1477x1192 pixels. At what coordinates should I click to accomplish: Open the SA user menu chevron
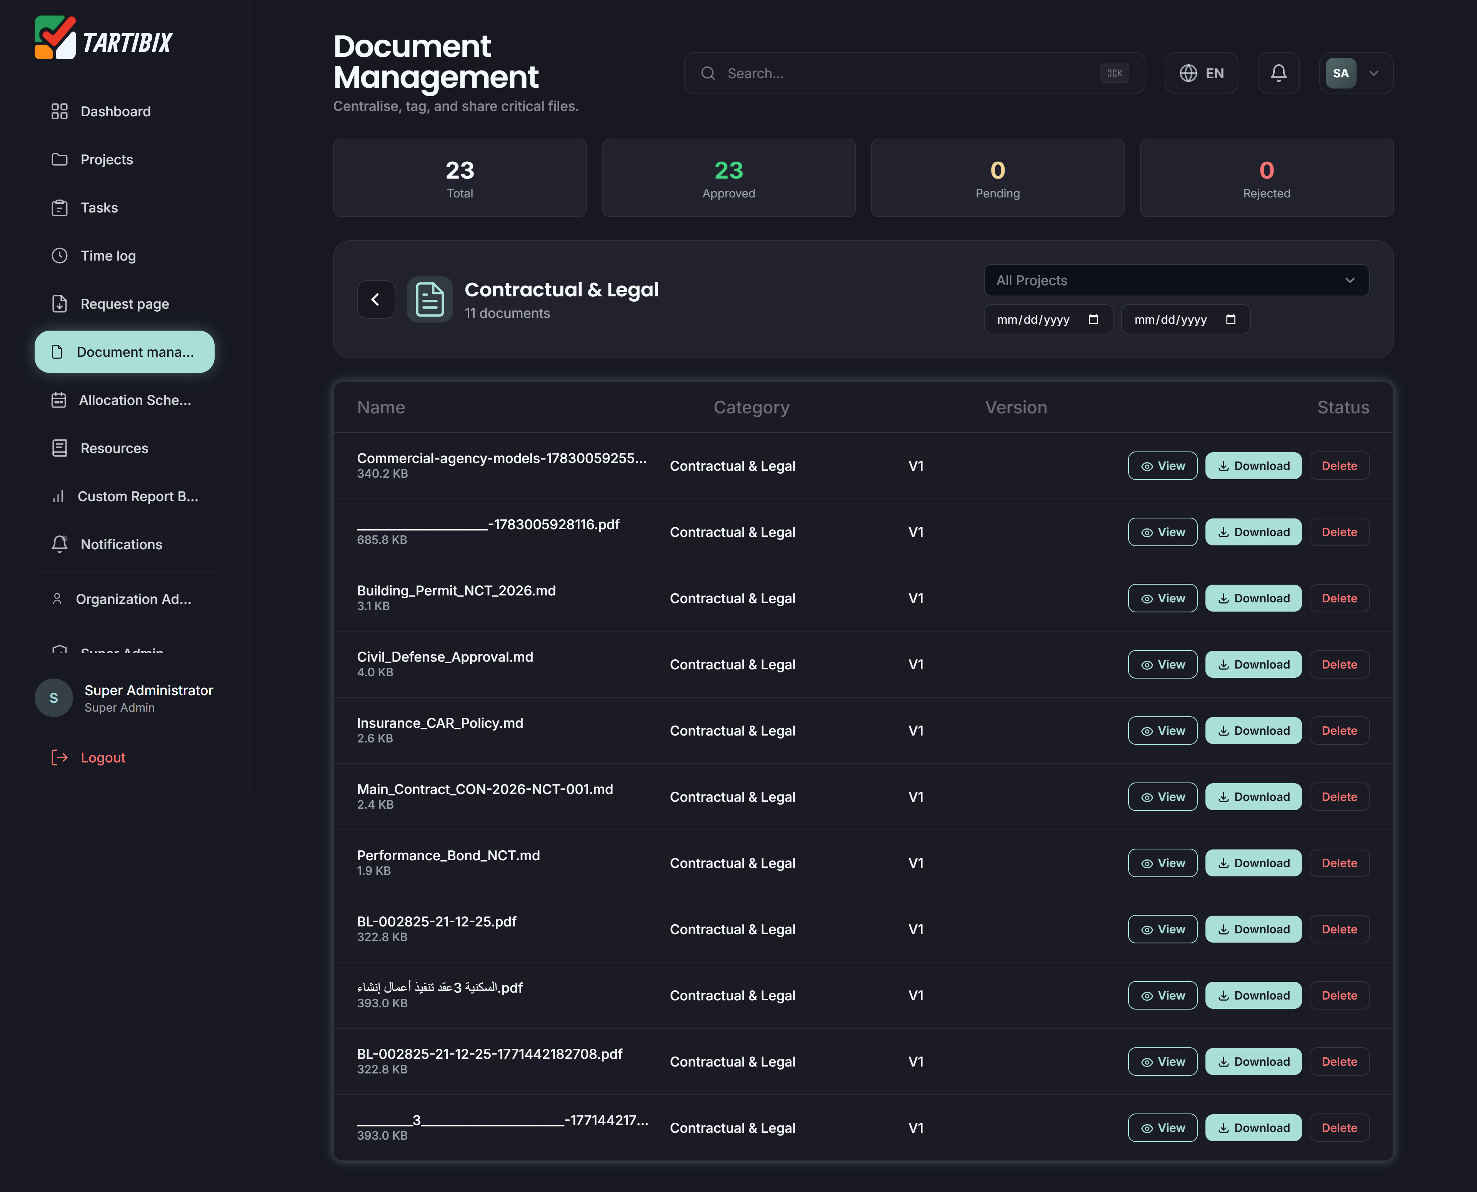pyautogui.click(x=1374, y=73)
